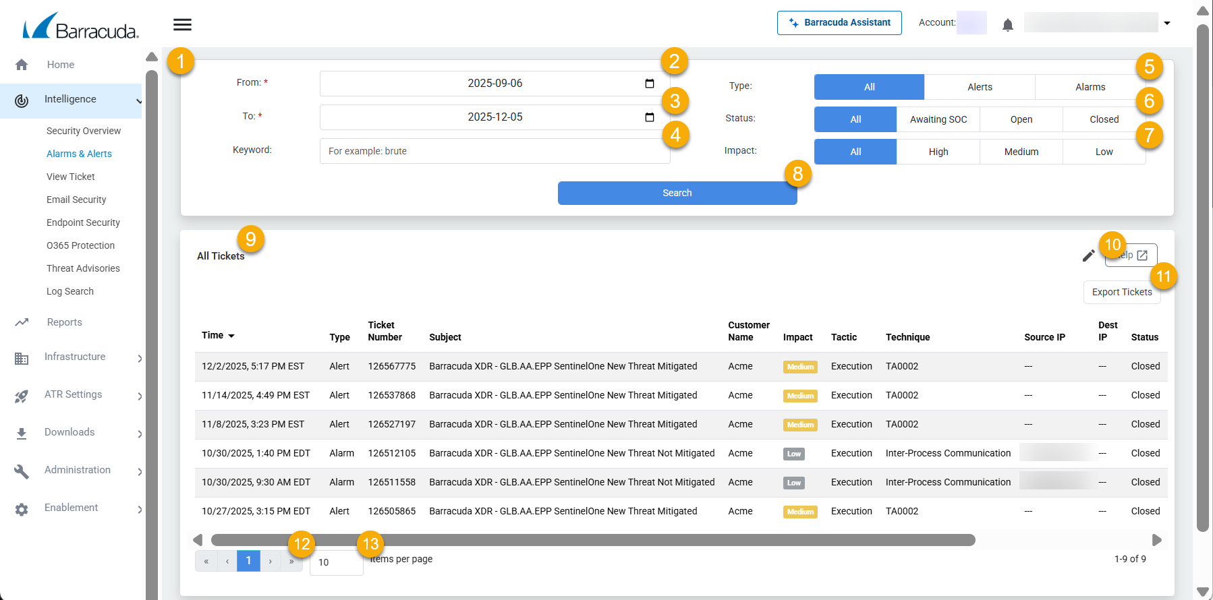Click the Reports trend icon
Image resolution: width=1213 pixels, height=600 pixels.
pos(22,322)
